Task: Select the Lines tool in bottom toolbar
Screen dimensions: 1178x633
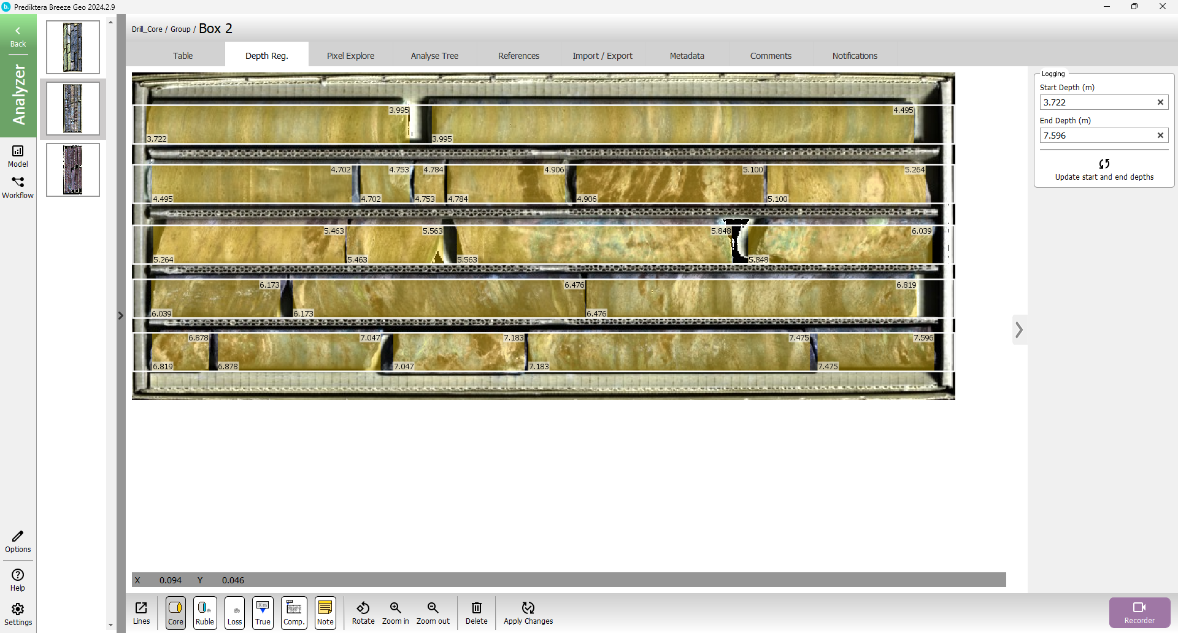Action: (141, 612)
